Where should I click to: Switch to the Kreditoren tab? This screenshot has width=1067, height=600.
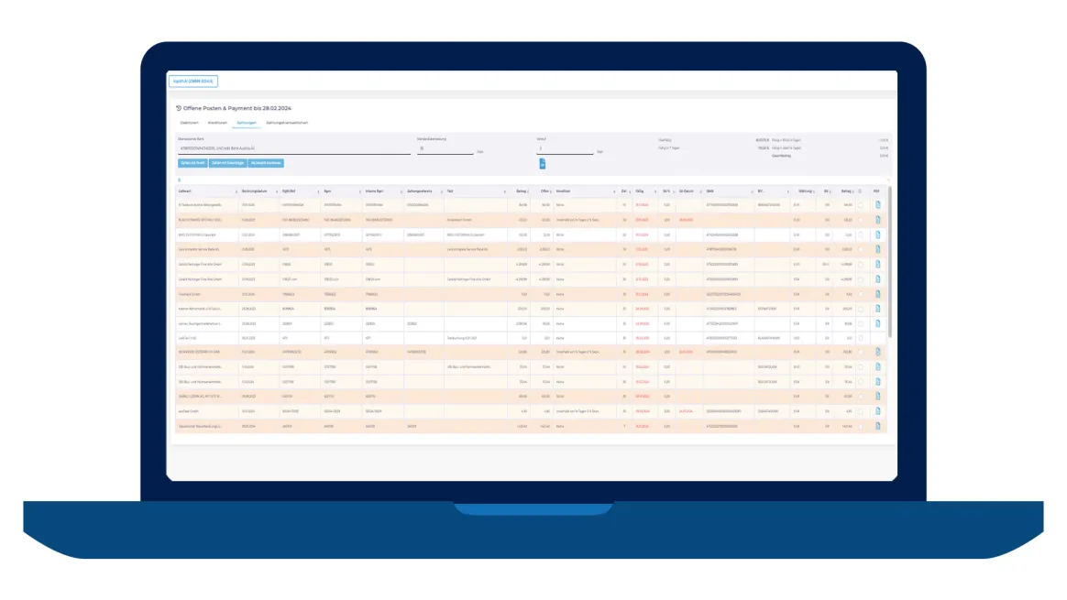pos(218,123)
